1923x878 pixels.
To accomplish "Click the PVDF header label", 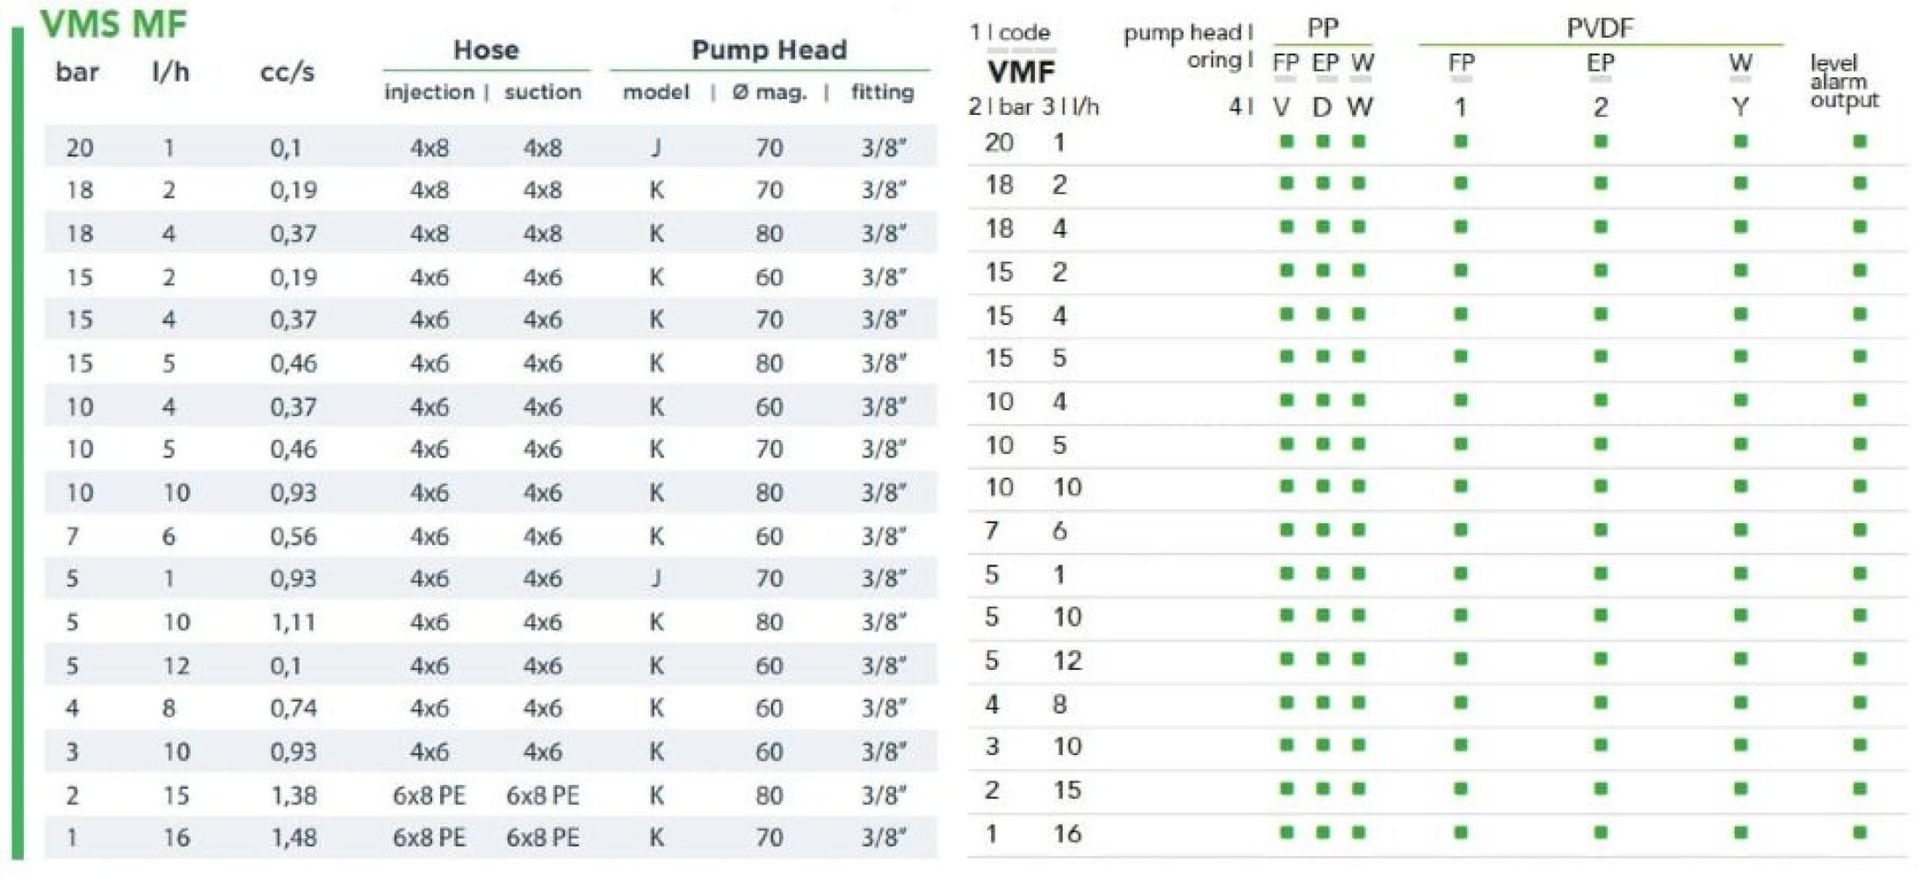I will (1600, 28).
